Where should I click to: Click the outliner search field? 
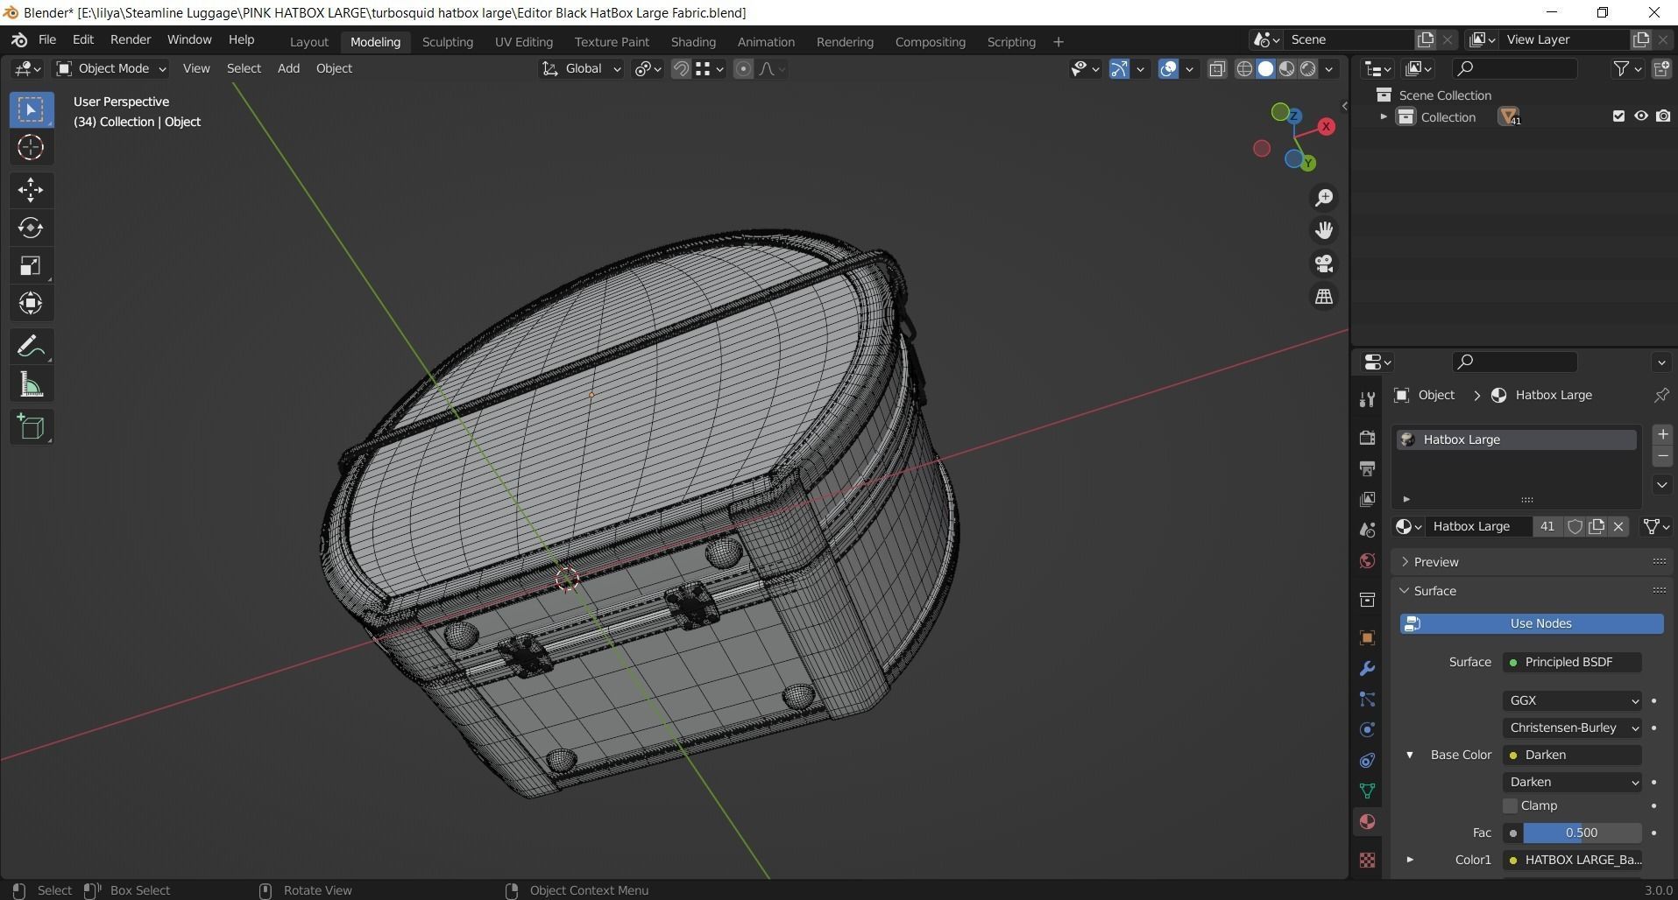1515,68
